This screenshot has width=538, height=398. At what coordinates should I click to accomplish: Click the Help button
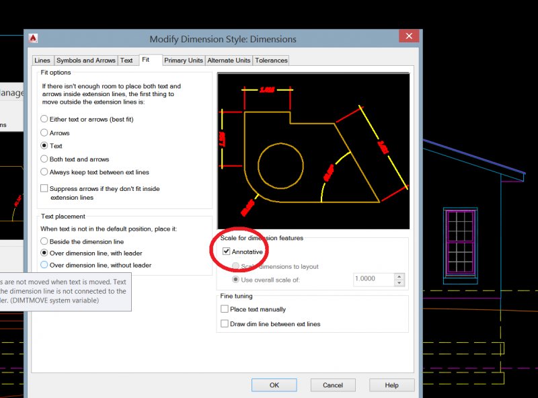tap(391, 385)
